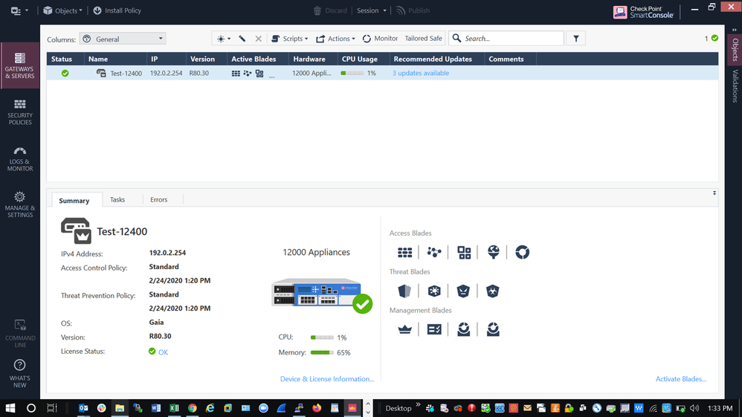Click Tailored Safe
The width and height of the screenshot is (742, 417).
tap(423, 39)
